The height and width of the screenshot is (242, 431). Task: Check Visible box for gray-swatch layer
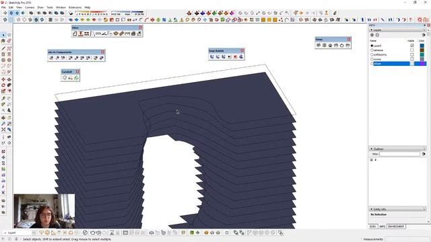411,59
